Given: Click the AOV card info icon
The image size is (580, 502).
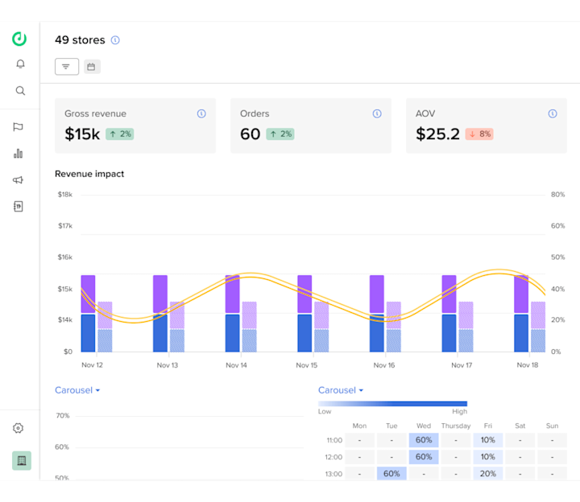Looking at the screenshot, I should tap(553, 113).
